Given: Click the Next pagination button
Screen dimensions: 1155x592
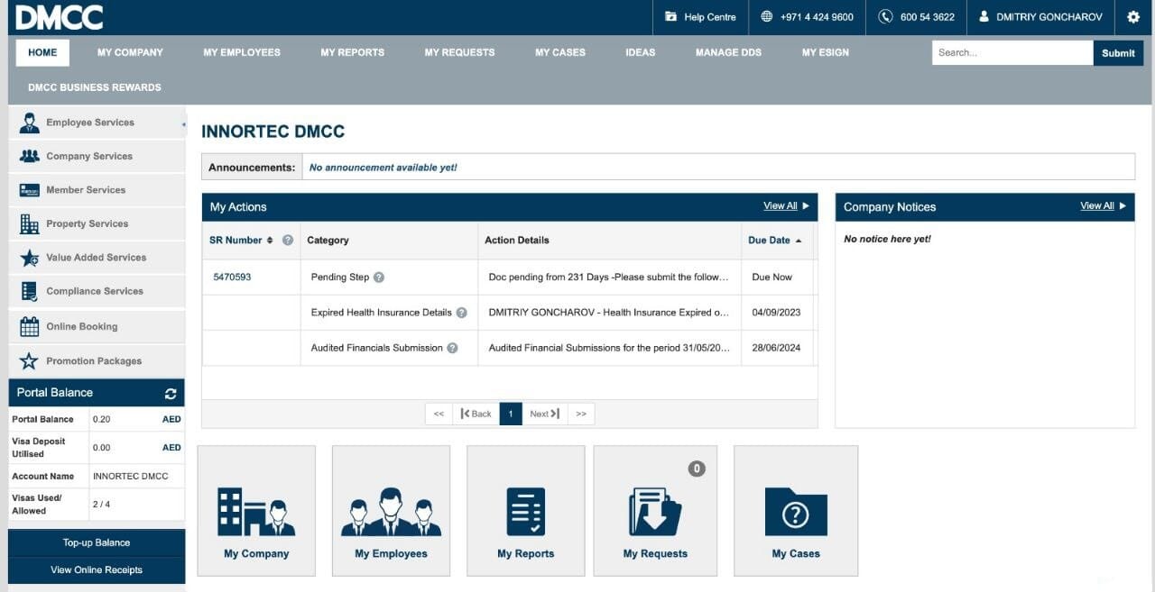Looking at the screenshot, I should [545, 414].
